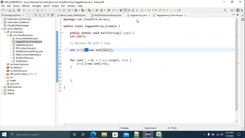Click the Save toolbar icon
Screen dimensions: 245x138
pyautogui.click(x=10, y=10)
